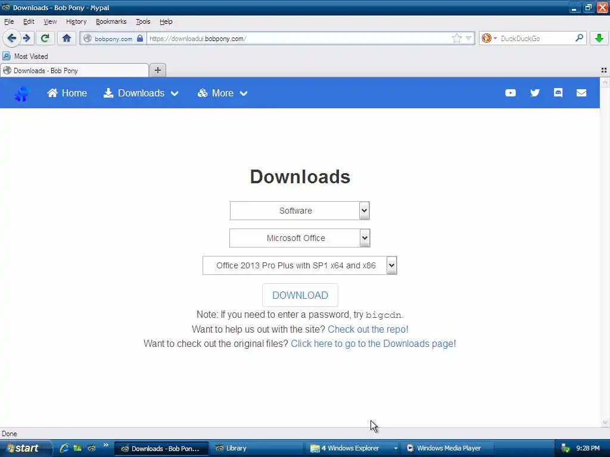
Task: Click into the URL address field
Action: pyautogui.click(x=300, y=39)
